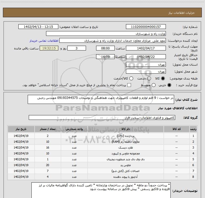Viewport: 205px width, 198px height.
Task: Click response deadline date 1402/04/17
Action: tap(146, 48)
